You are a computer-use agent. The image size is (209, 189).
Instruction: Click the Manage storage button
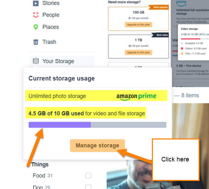pos(98,146)
